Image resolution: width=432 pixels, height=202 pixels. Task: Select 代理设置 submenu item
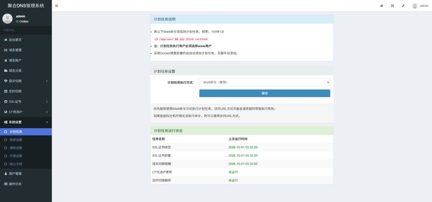click(26, 156)
